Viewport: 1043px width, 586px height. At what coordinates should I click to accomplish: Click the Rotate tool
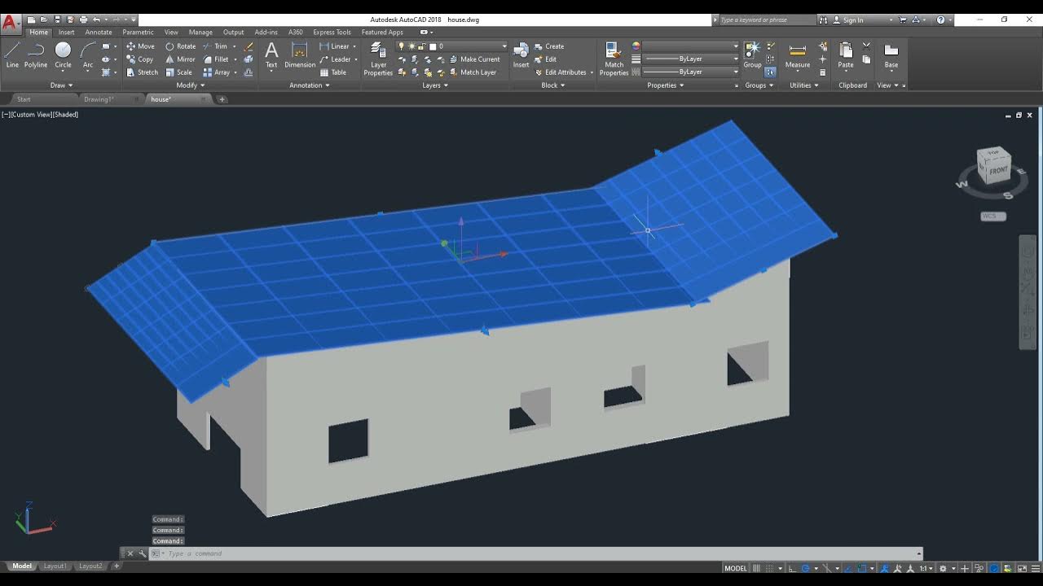coord(180,46)
